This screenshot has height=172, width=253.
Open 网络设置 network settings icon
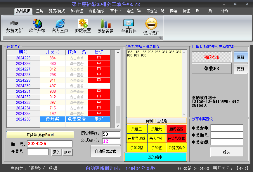point(106,24)
